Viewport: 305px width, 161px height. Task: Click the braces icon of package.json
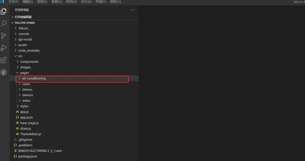tap(15, 156)
